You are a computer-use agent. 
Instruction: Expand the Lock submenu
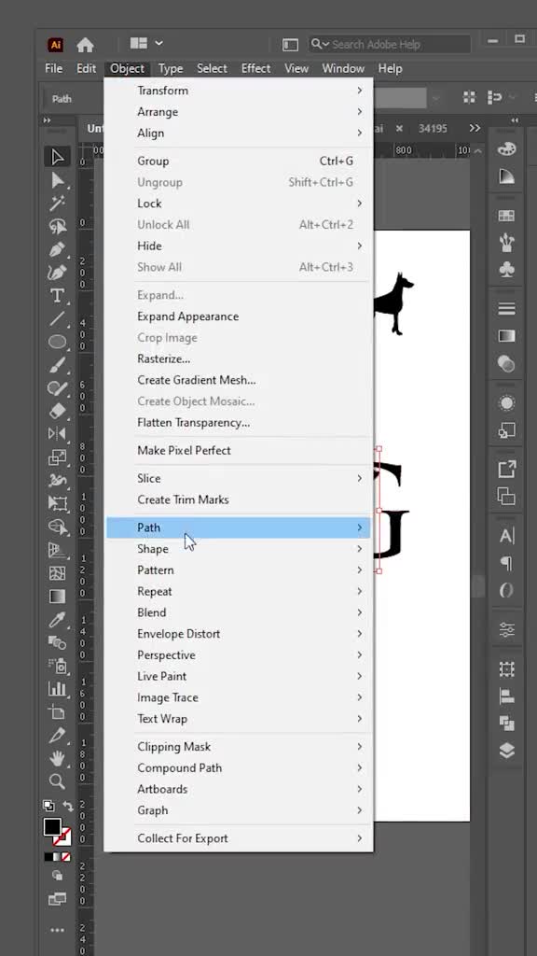[x=239, y=203]
